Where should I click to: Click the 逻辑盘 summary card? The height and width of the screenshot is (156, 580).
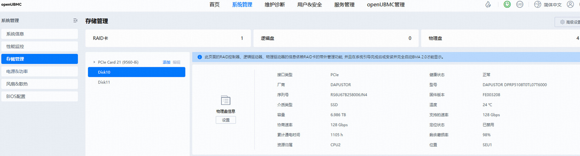click(336, 38)
